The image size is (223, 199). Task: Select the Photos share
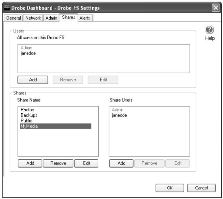(x=27, y=110)
